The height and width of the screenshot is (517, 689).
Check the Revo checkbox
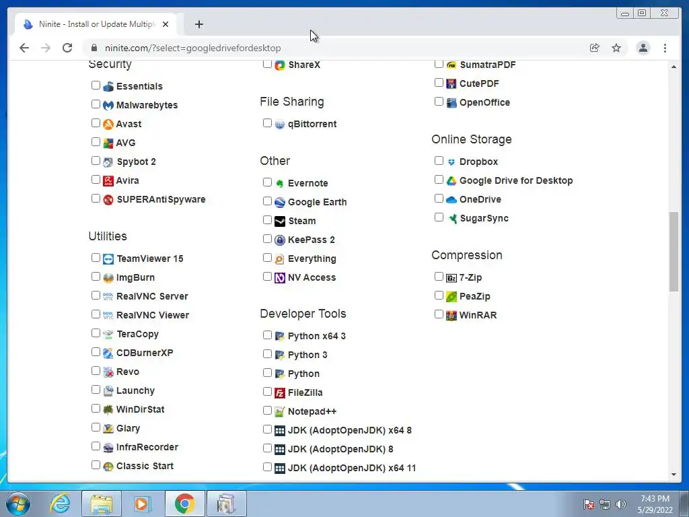pos(96,371)
